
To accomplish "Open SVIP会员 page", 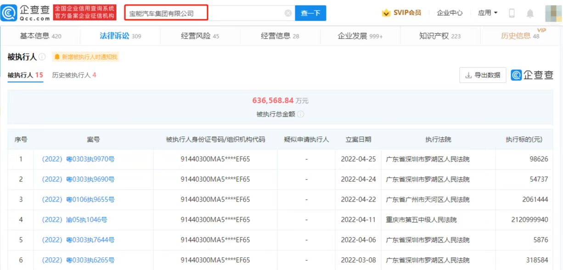I will [407, 13].
